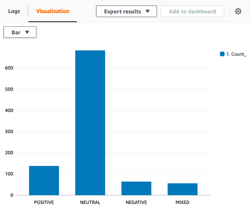Viewport: 251px width, 208px height.
Task: Click the Add to dashboard button
Action: (x=192, y=11)
